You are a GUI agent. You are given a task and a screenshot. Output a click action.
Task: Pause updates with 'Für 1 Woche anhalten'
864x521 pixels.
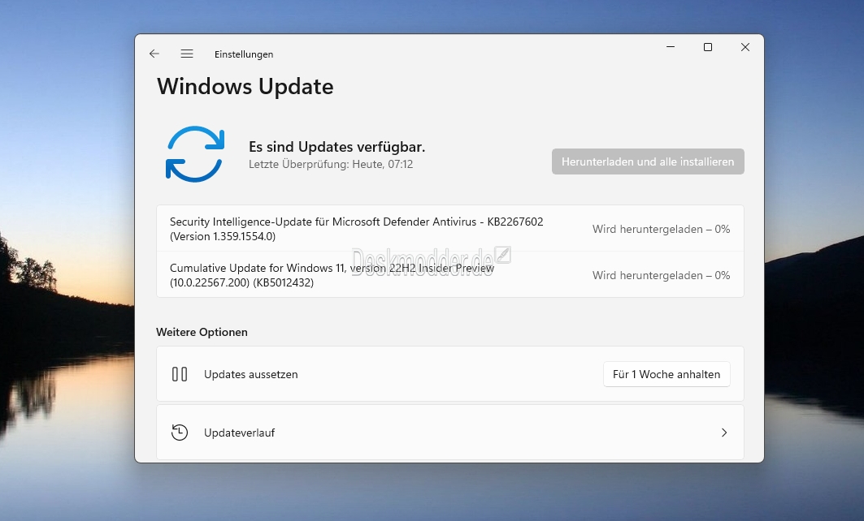tap(666, 374)
